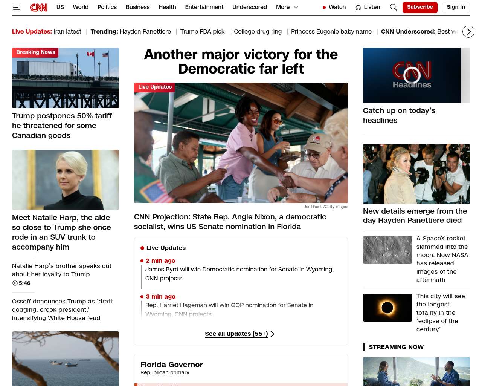
Task: Read SpaceX rocket moon story
Action: (442, 259)
